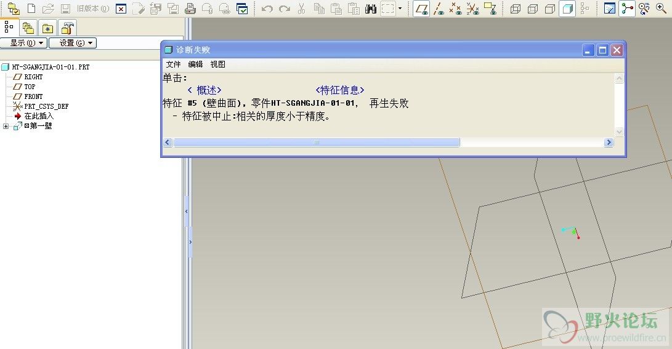672x349 pixels.
Task: Click the zoom in magnifier icon
Action: pyautogui.click(x=662, y=9)
